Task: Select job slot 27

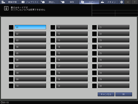Action: (113, 66)
